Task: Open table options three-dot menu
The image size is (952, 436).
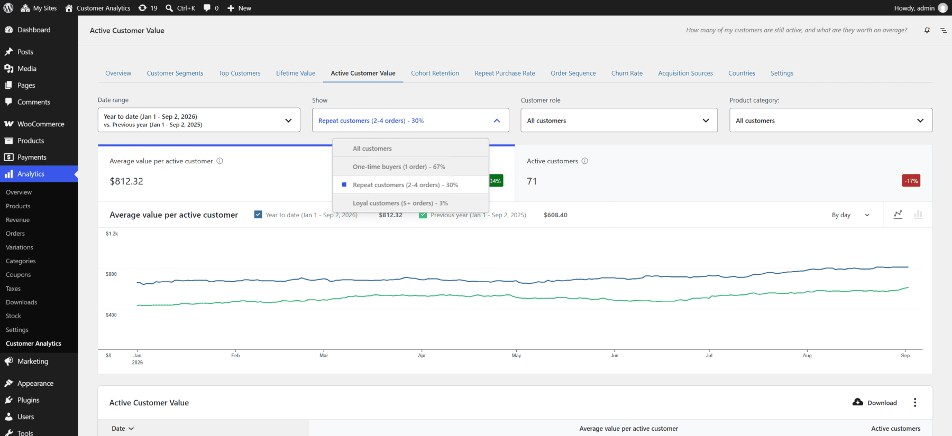Action: pyautogui.click(x=915, y=403)
